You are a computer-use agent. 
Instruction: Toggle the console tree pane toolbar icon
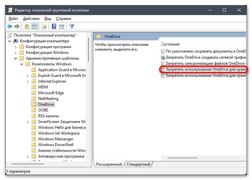(x=35, y=26)
